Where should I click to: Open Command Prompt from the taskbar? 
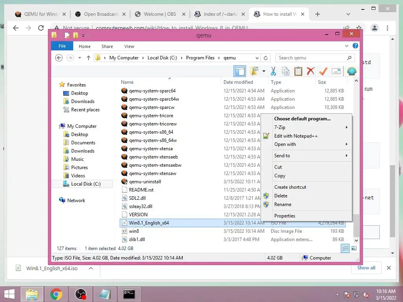tap(129, 294)
